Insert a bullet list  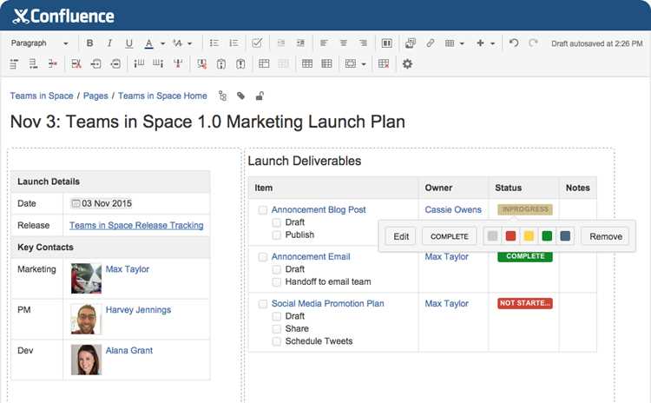pyautogui.click(x=214, y=43)
